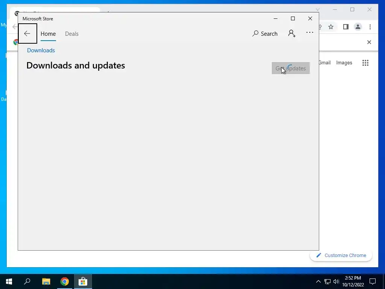Dismiss the Chrome infobar with its X

pos(369,42)
